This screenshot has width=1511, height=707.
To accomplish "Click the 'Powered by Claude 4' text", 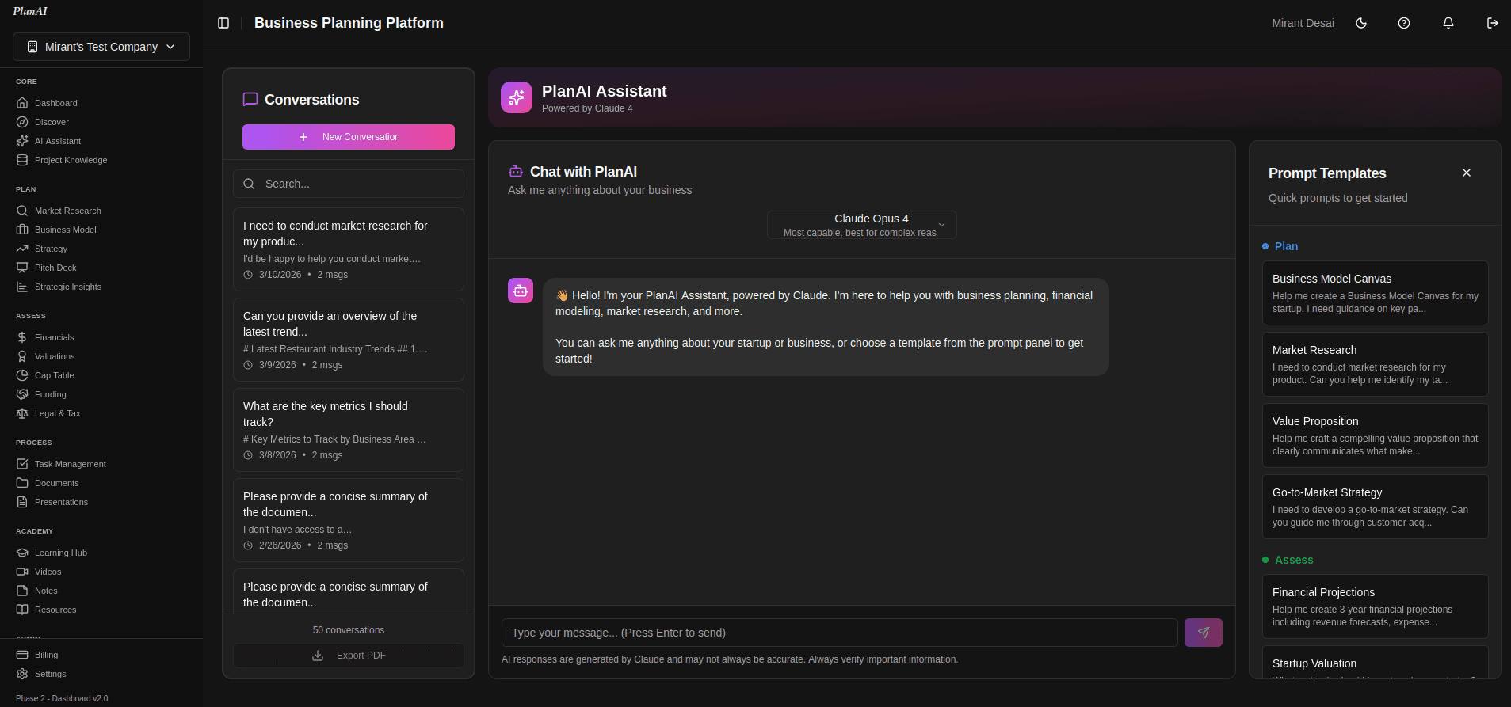I will click(x=587, y=108).
